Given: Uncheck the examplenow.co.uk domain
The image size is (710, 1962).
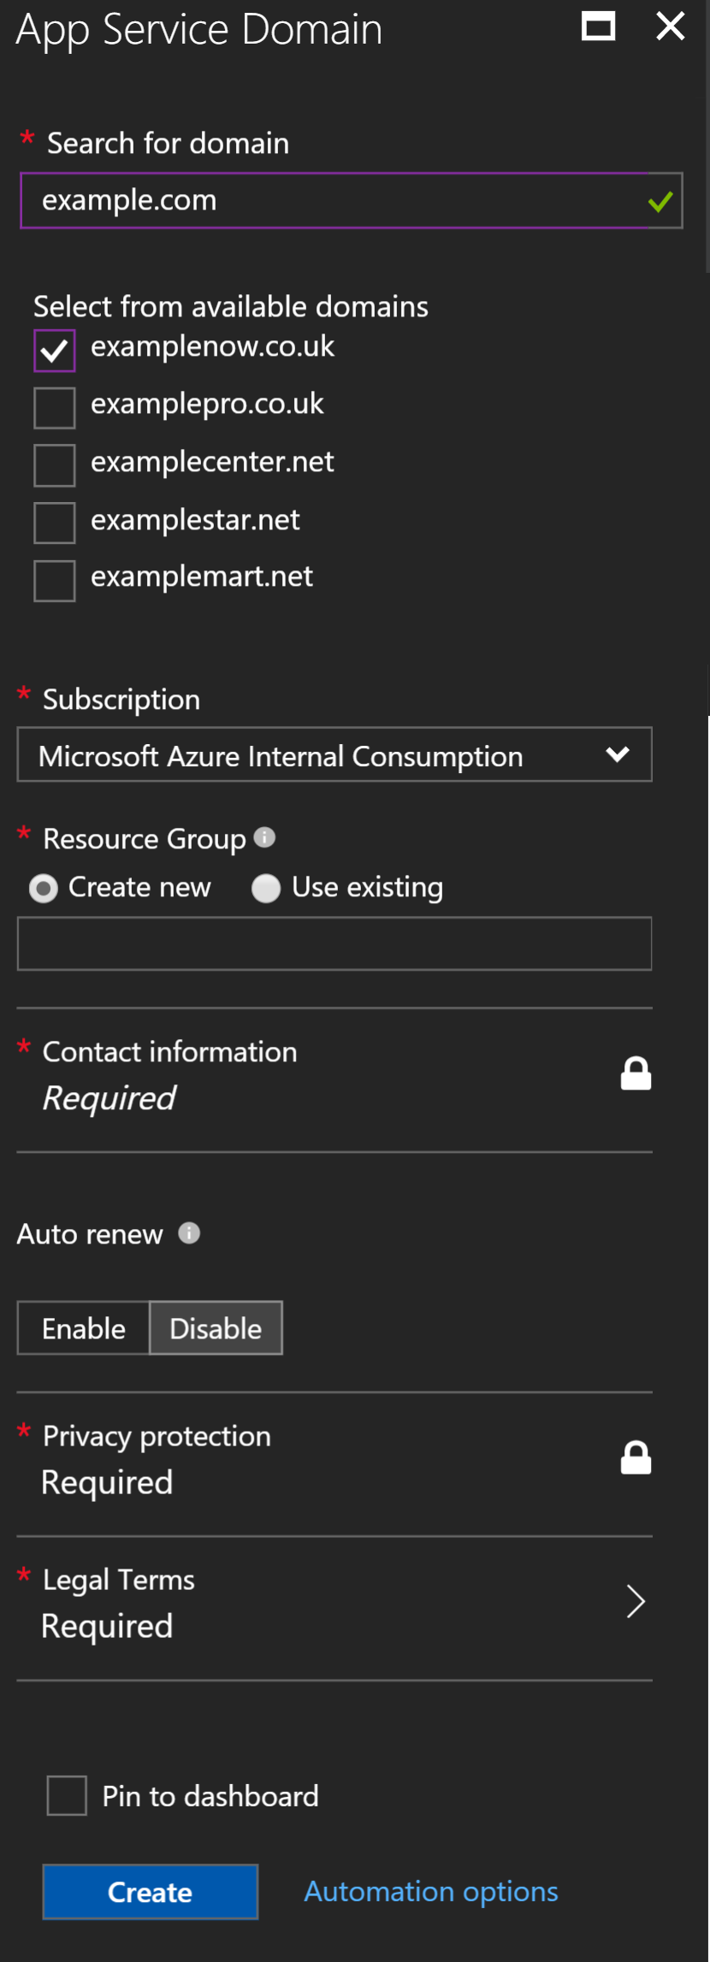Looking at the screenshot, I should click(x=55, y=351).
